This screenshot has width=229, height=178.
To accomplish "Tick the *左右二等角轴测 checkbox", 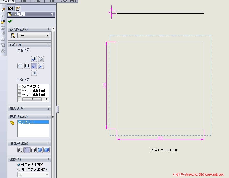I will 20,95.
